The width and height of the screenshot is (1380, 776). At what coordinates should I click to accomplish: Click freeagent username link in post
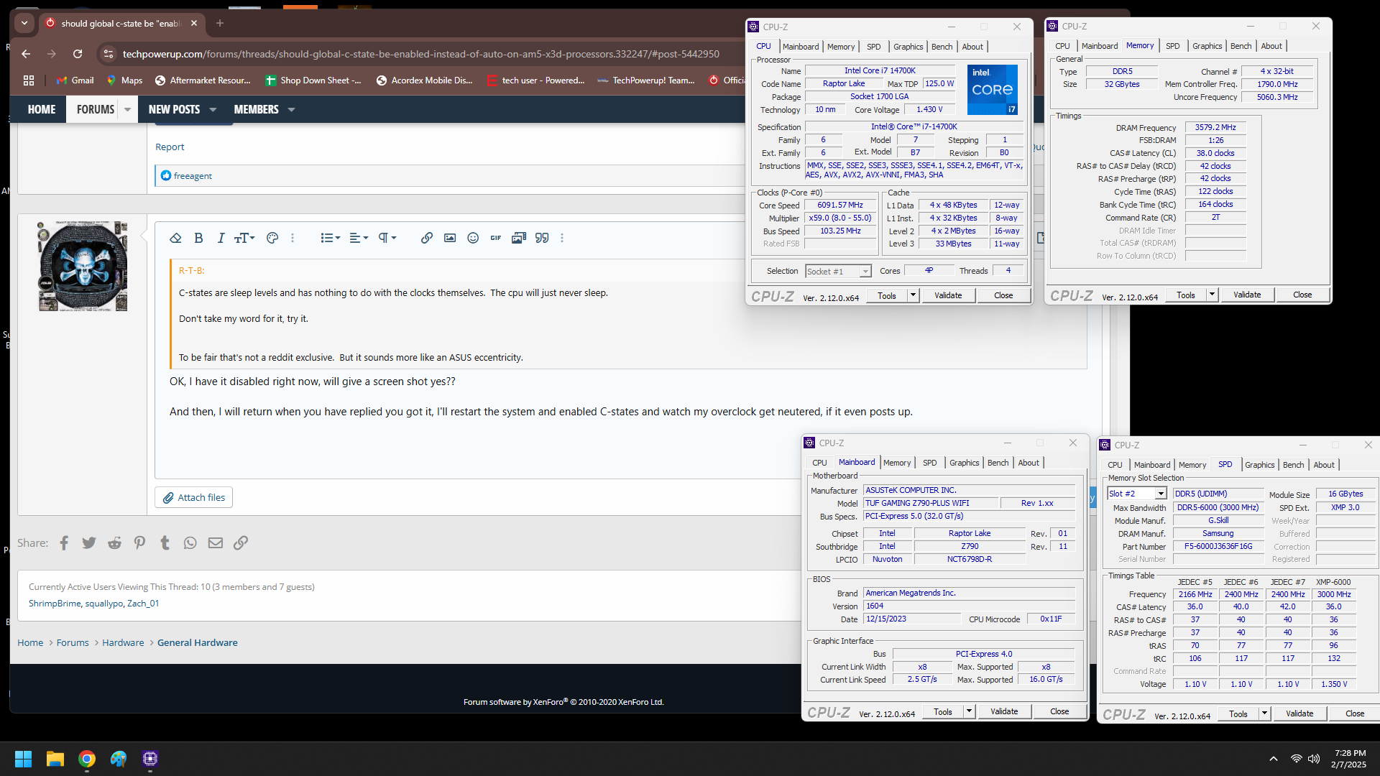pyautogui.click(x=193, y=175)
